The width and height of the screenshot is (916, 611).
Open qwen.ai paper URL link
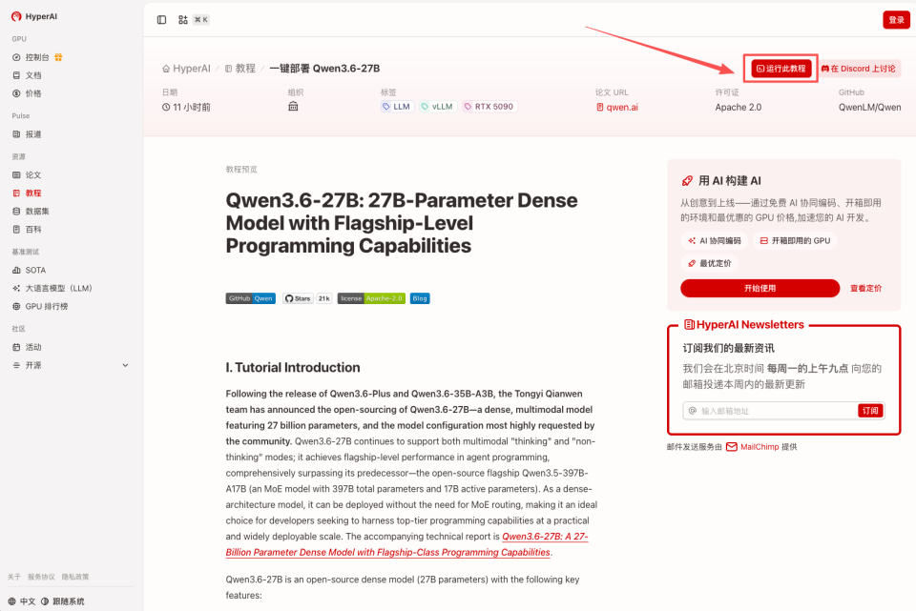[617, 108]
